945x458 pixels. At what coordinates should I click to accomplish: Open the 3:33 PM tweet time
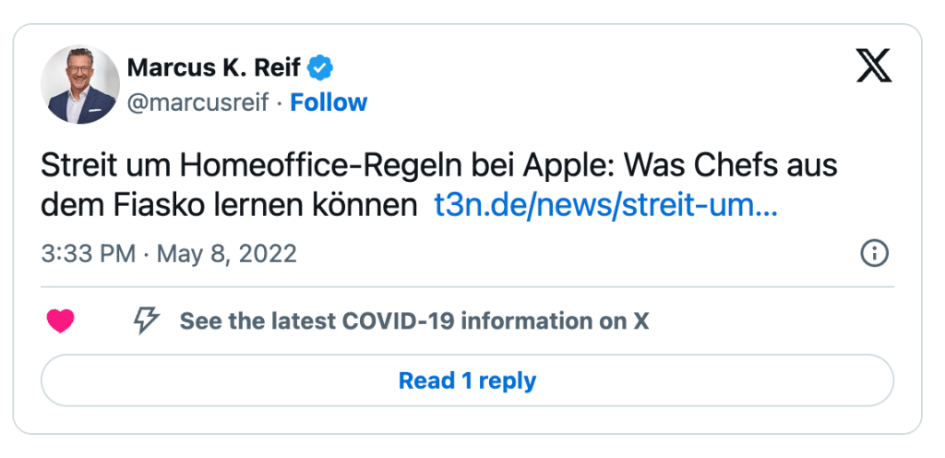point(88,254)
